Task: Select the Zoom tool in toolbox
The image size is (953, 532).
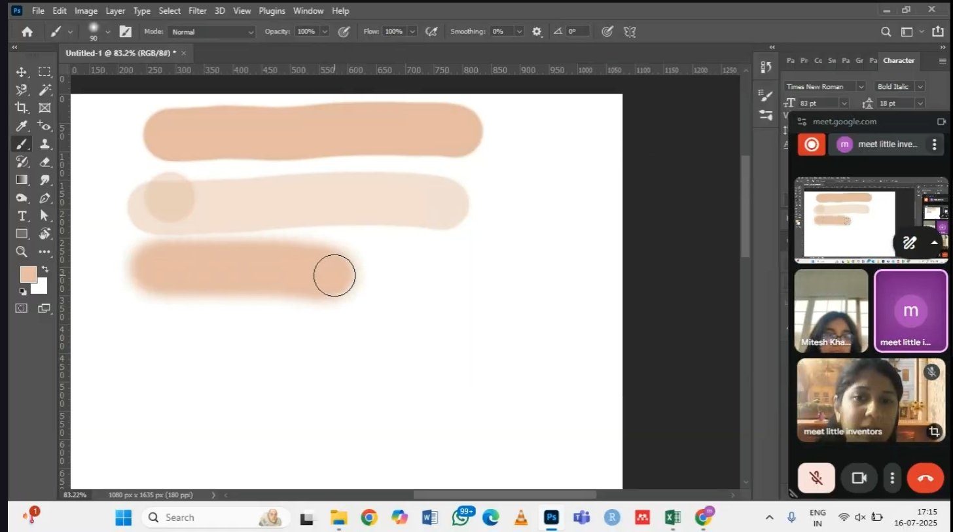Action: (21, 251)
